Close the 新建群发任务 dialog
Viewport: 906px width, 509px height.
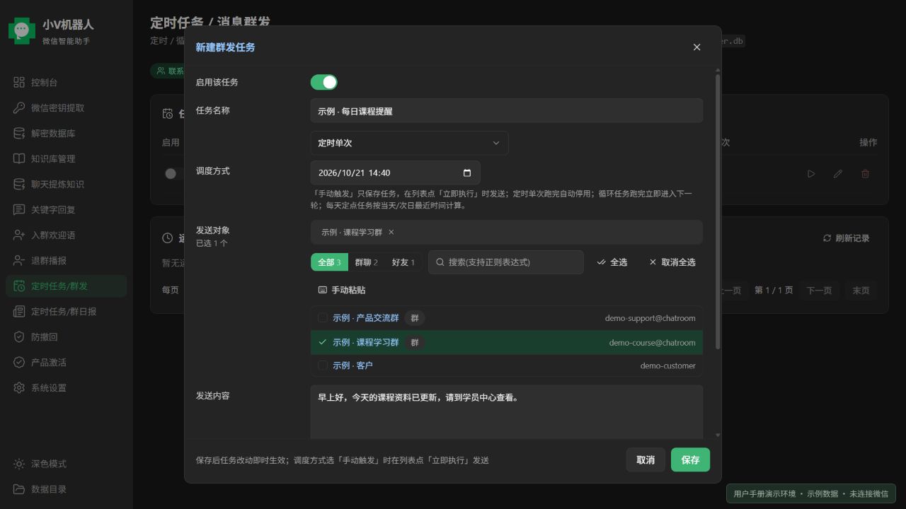point(696,47)
